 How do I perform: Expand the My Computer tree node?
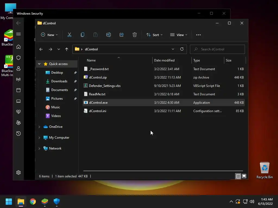[39, 138]
